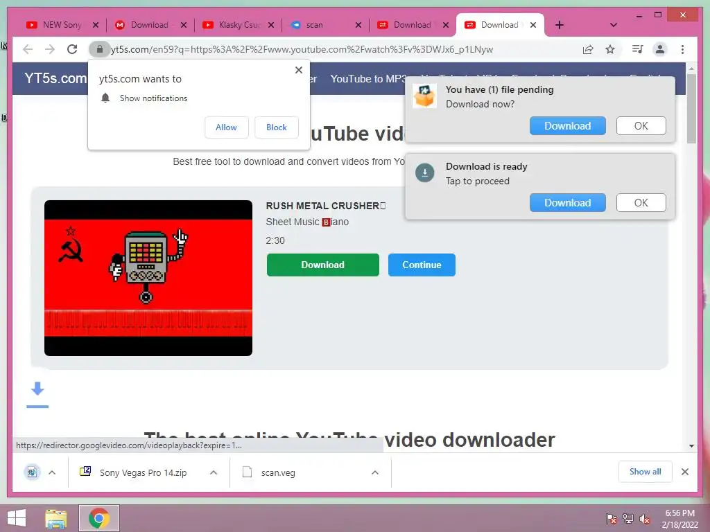
Task: Open File Explorer from the taskbar
Action: click(x=56, y=518)
